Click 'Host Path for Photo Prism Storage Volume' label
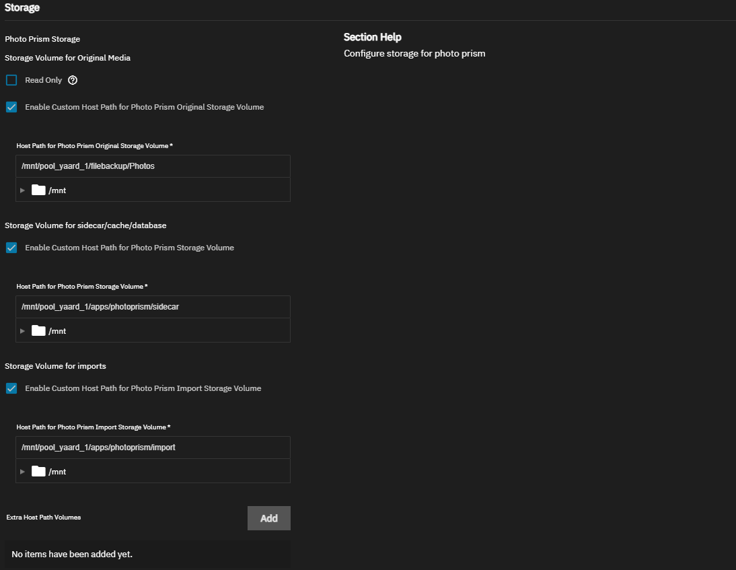Viewport: 736px width, 570px height. point(82,287)
